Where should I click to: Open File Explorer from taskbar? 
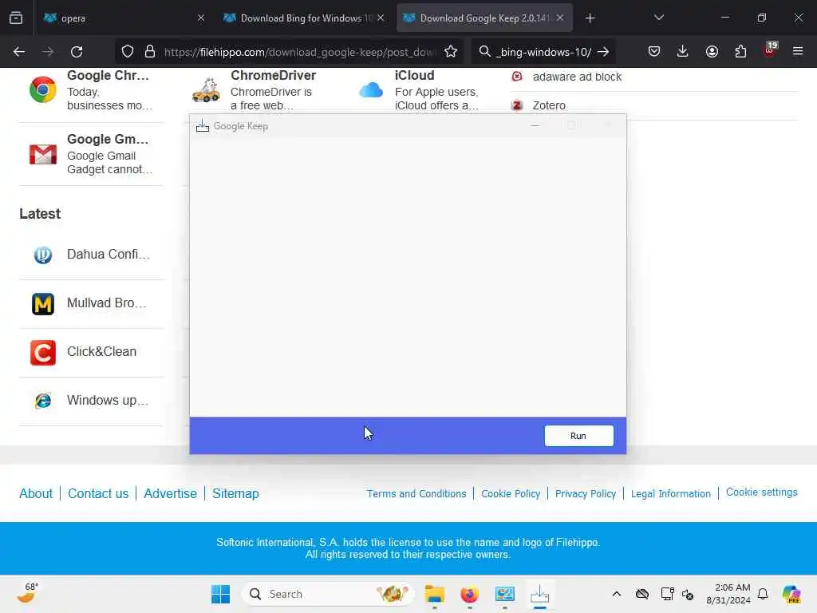pos(435,594)
